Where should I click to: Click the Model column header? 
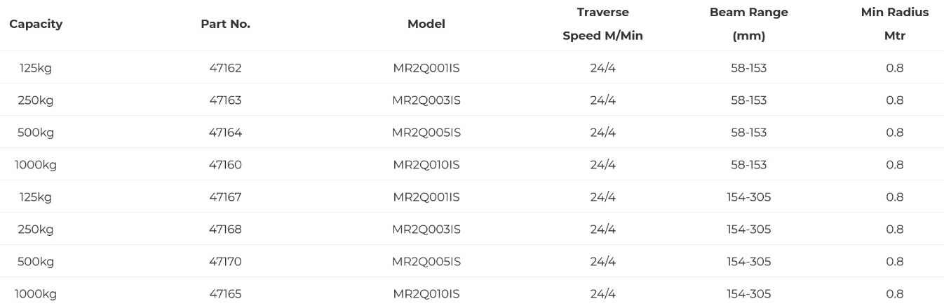(426, 24)
